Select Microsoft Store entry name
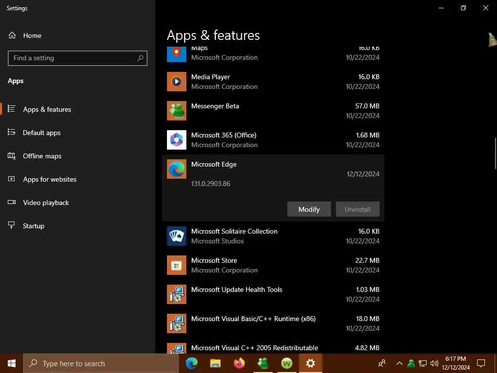 click(214, 260)
